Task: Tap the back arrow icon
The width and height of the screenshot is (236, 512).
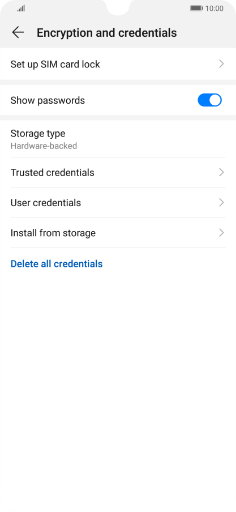Action: [18, 32]
